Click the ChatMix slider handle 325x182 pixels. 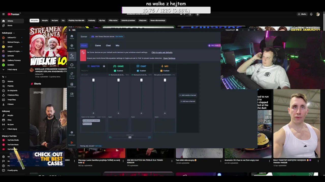[130, 137]
